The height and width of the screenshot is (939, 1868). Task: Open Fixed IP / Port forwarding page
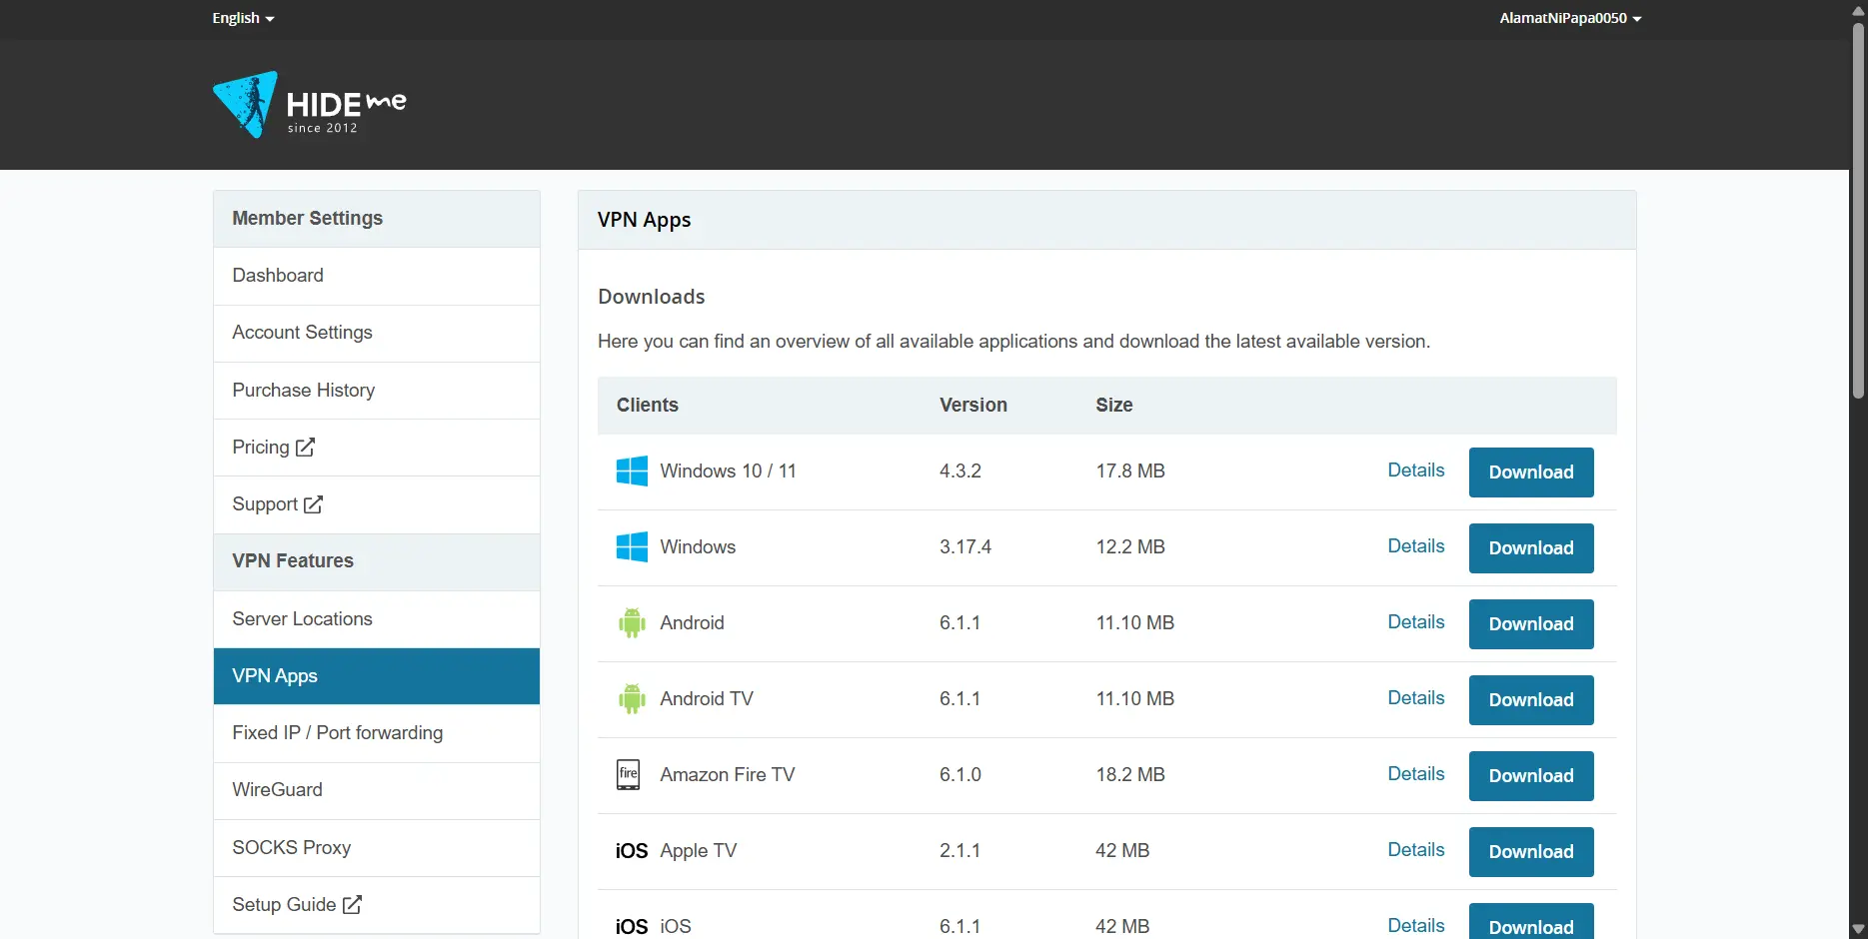(x=377, y=733)
